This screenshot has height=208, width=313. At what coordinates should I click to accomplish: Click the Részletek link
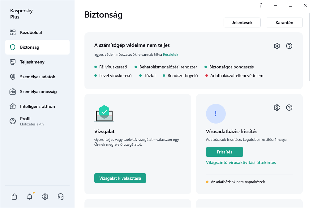pos(170,55)
